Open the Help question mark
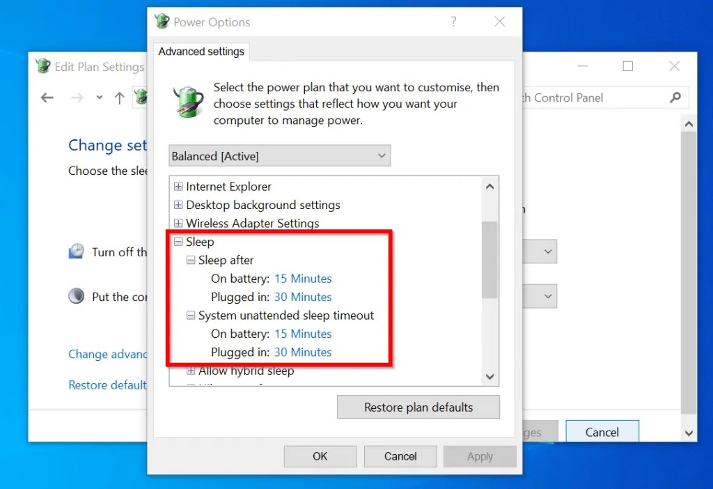Image resolution: width=713 pixels, height=489 pixels. 453,22
